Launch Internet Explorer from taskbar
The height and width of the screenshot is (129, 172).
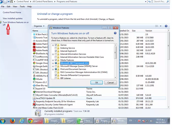click(x=22, y=121)
